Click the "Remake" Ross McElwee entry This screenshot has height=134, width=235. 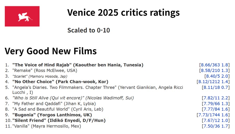point(45,70)
